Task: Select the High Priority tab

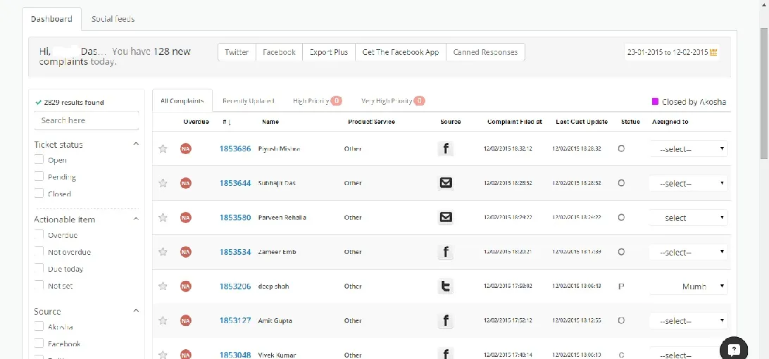Action: pyautogui.click(x=317, y=101)
